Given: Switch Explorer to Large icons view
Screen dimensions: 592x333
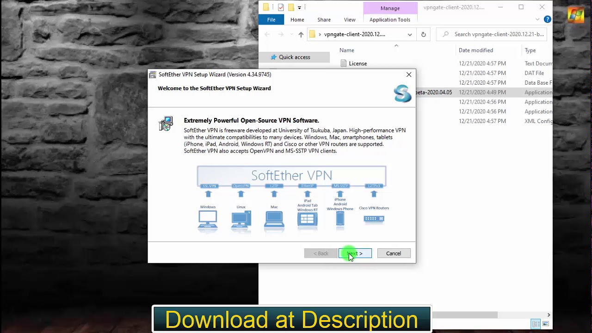Looking at the screenshot, I should 546,324.
